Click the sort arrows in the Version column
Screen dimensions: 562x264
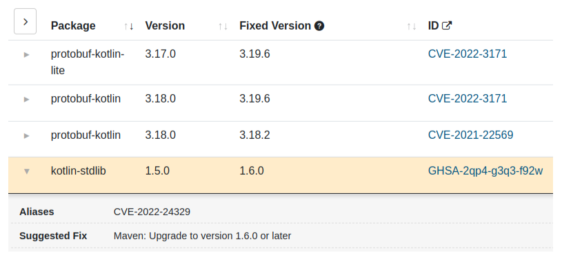223,26
